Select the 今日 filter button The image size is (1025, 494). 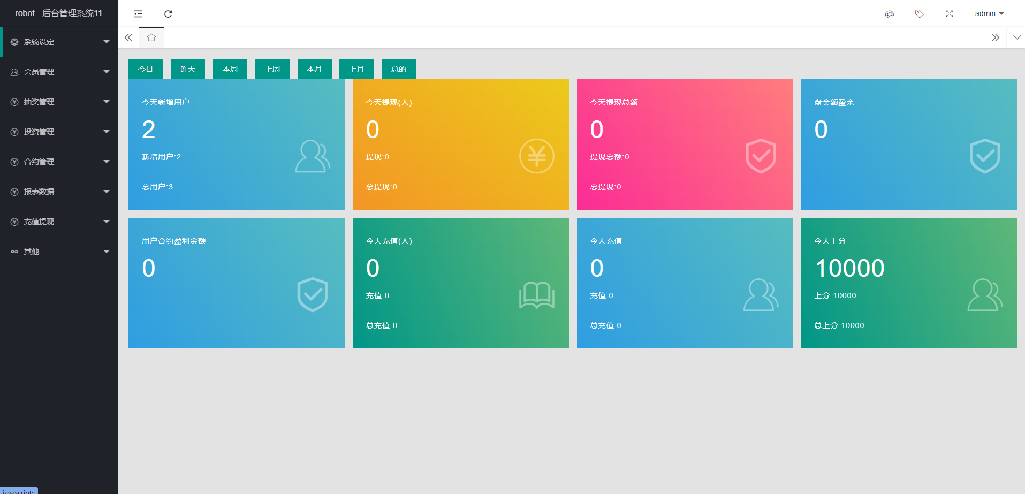tap(146, 69)
